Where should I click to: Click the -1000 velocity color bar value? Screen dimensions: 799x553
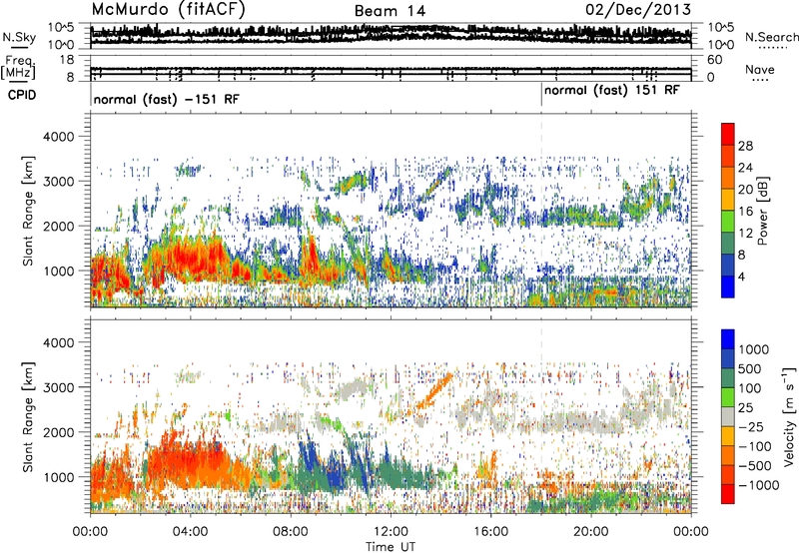tap(759, 485)
